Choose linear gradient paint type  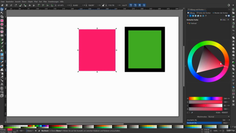(x=193, y=16)
